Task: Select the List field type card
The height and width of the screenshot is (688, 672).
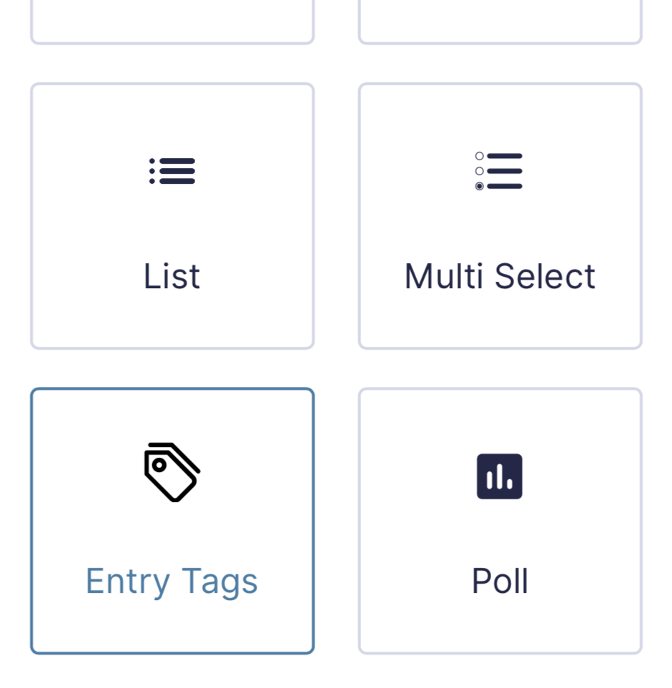Action: pos(172,216)
